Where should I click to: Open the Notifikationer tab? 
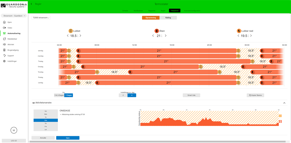pyautogui.click(x=138, y=10)
